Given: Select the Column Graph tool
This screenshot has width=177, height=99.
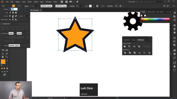Looking at the screenshot, I should pyautogui.click(x=7, y=50).
